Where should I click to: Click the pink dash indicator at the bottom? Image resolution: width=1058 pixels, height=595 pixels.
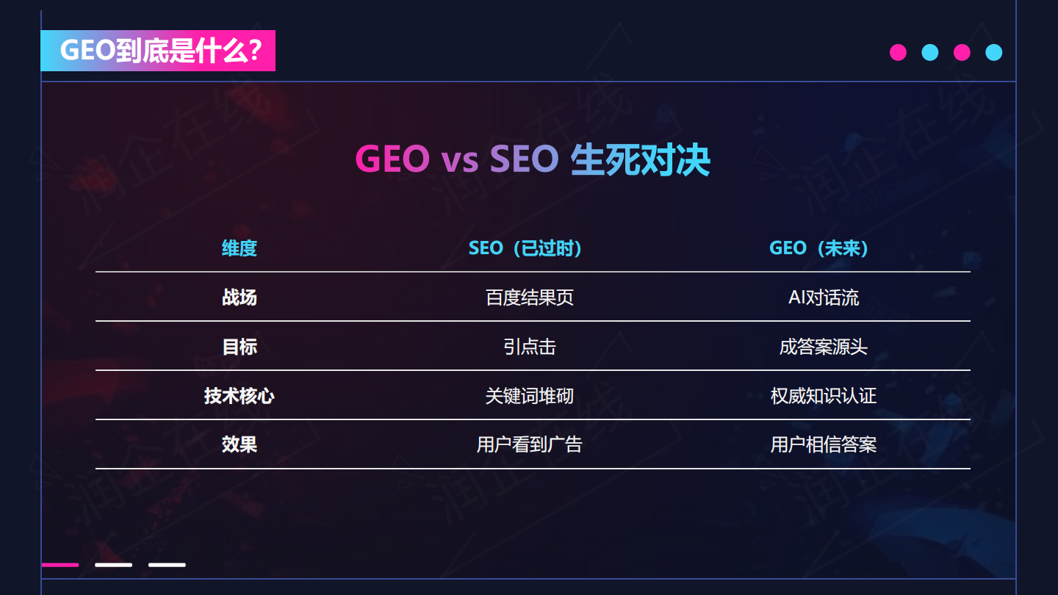click(60, 565)
